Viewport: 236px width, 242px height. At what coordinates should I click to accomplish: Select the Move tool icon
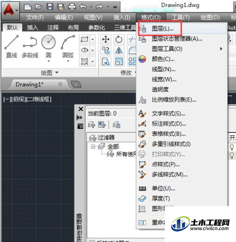pos(106,39)
